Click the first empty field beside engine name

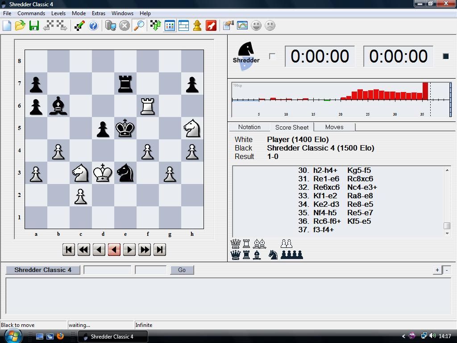[107, 270]
